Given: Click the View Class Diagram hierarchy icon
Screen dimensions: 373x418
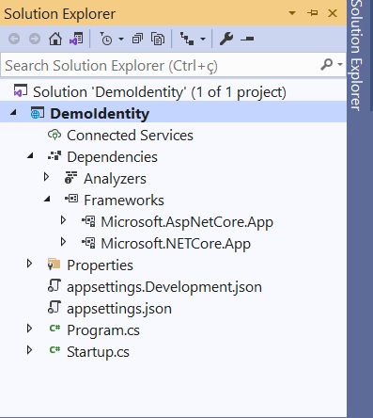Looking at the screenshot, I should tap(187, 39).
